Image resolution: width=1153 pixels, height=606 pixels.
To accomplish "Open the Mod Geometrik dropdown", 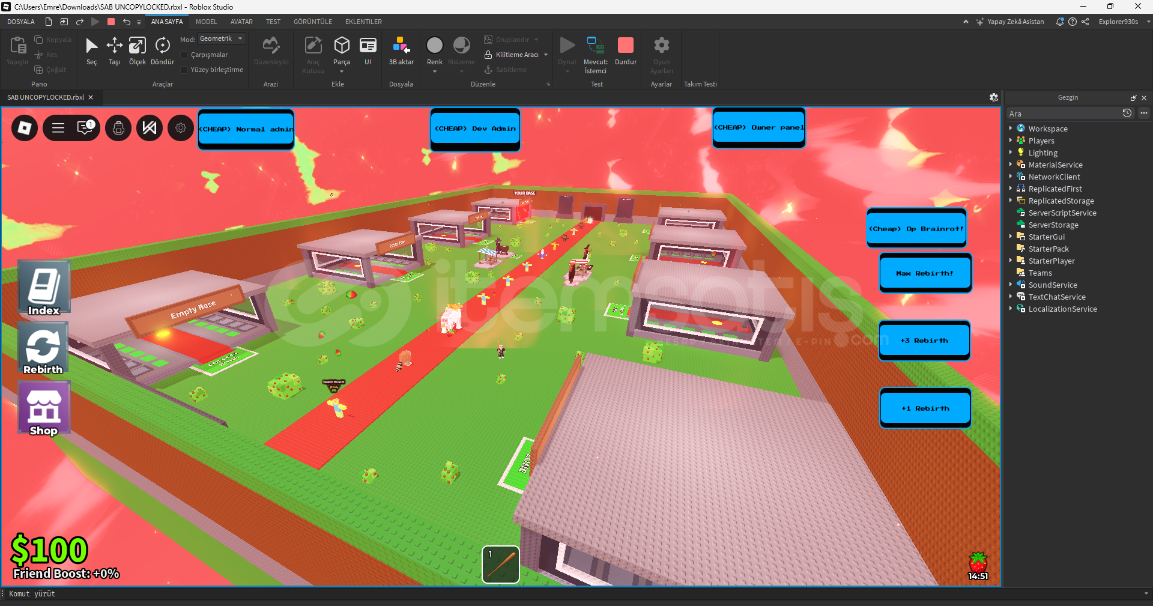I will click(222, 39).
